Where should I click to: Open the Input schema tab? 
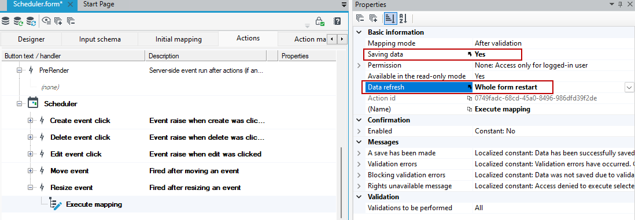pos(99,39)
